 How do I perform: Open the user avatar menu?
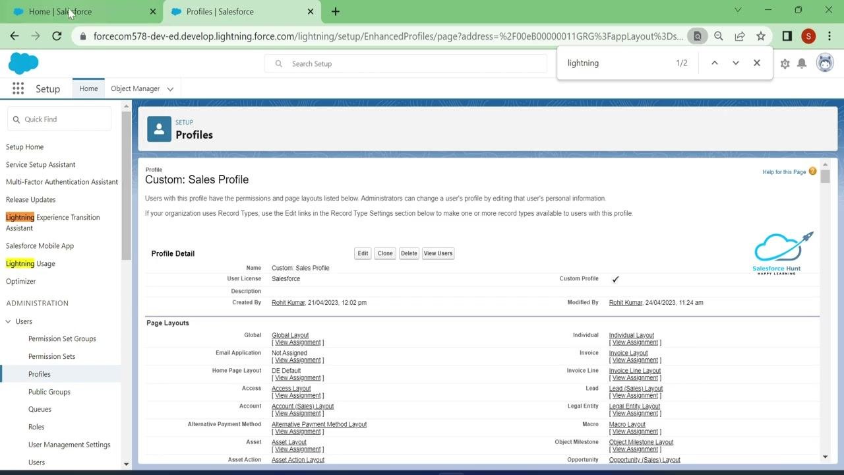tap(824, 63)
